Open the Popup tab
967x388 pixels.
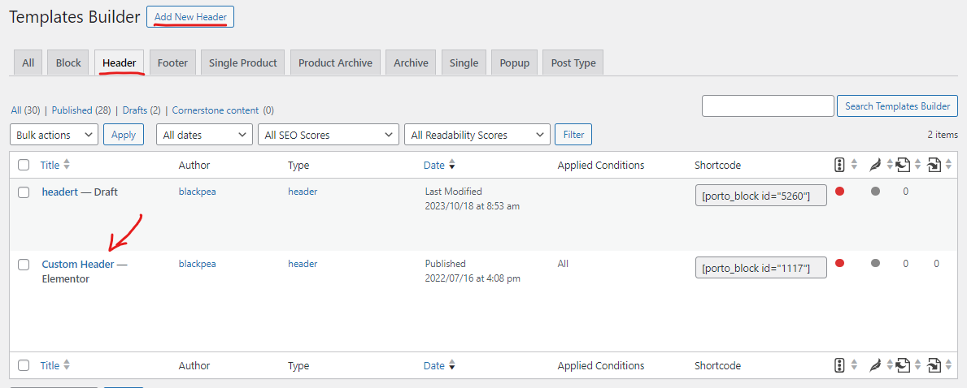[515, 63]
